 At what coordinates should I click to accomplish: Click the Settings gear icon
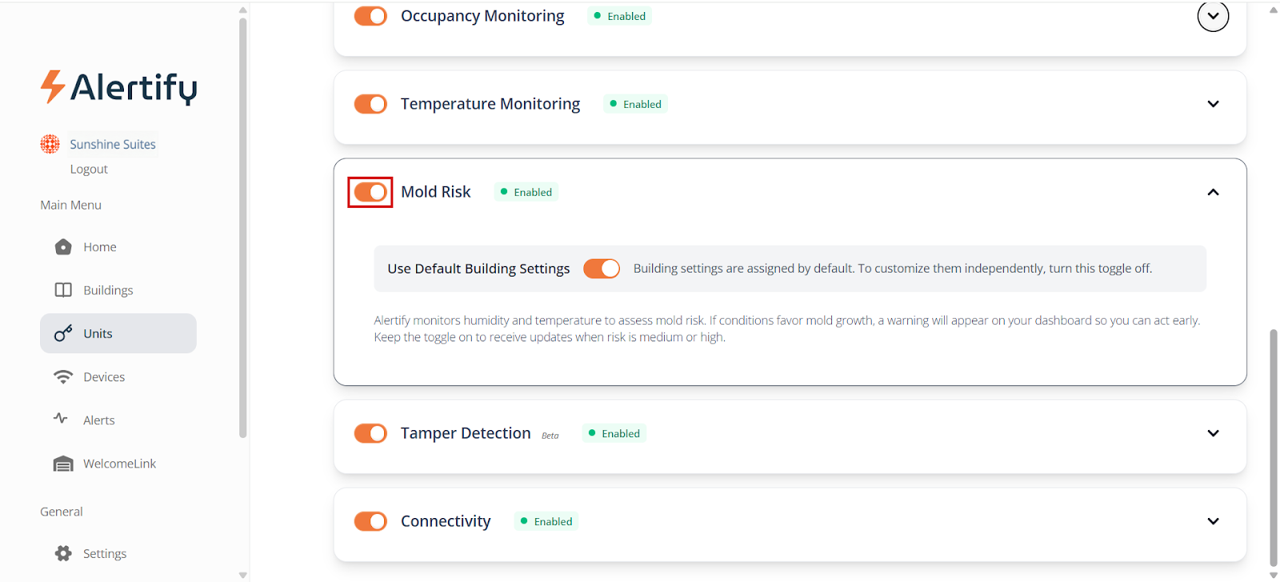(63, 553)
